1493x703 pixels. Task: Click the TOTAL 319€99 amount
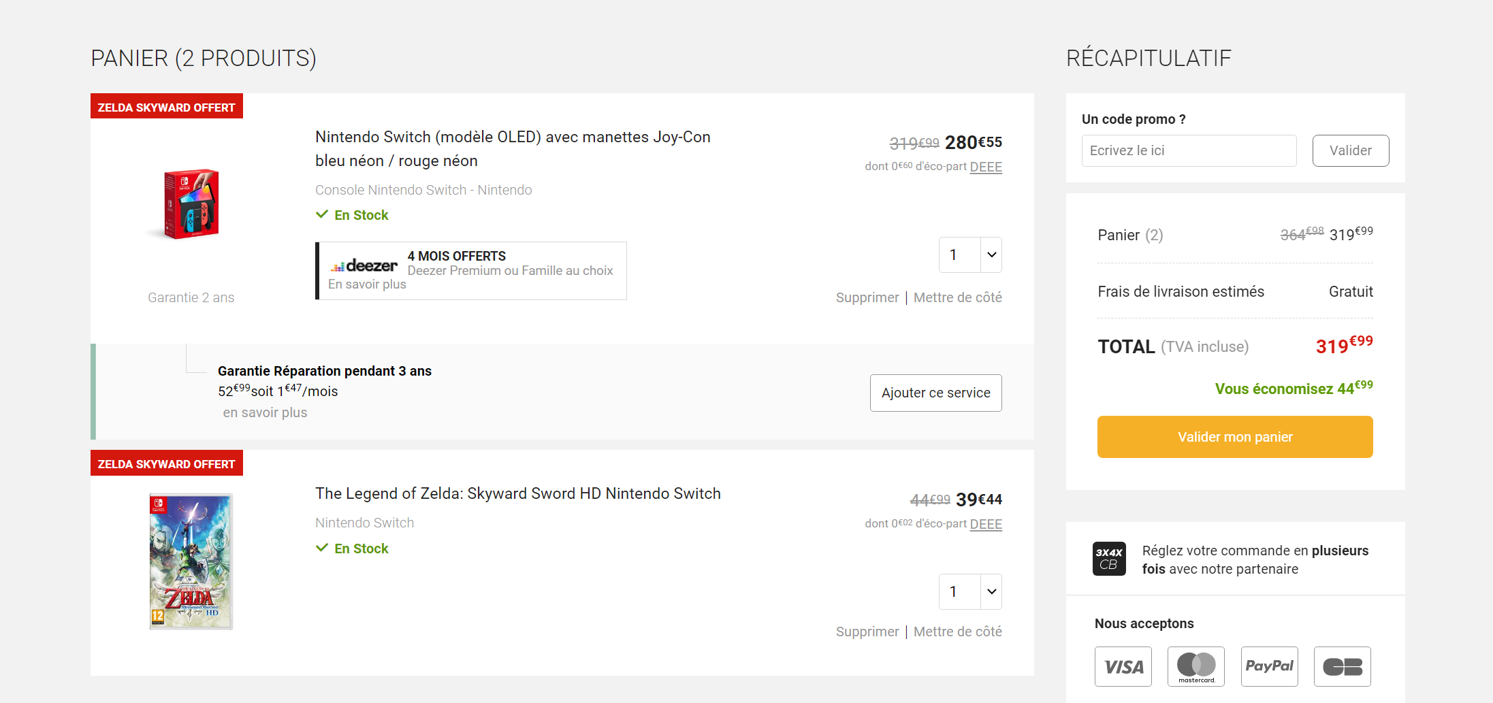coord(1344,345)
